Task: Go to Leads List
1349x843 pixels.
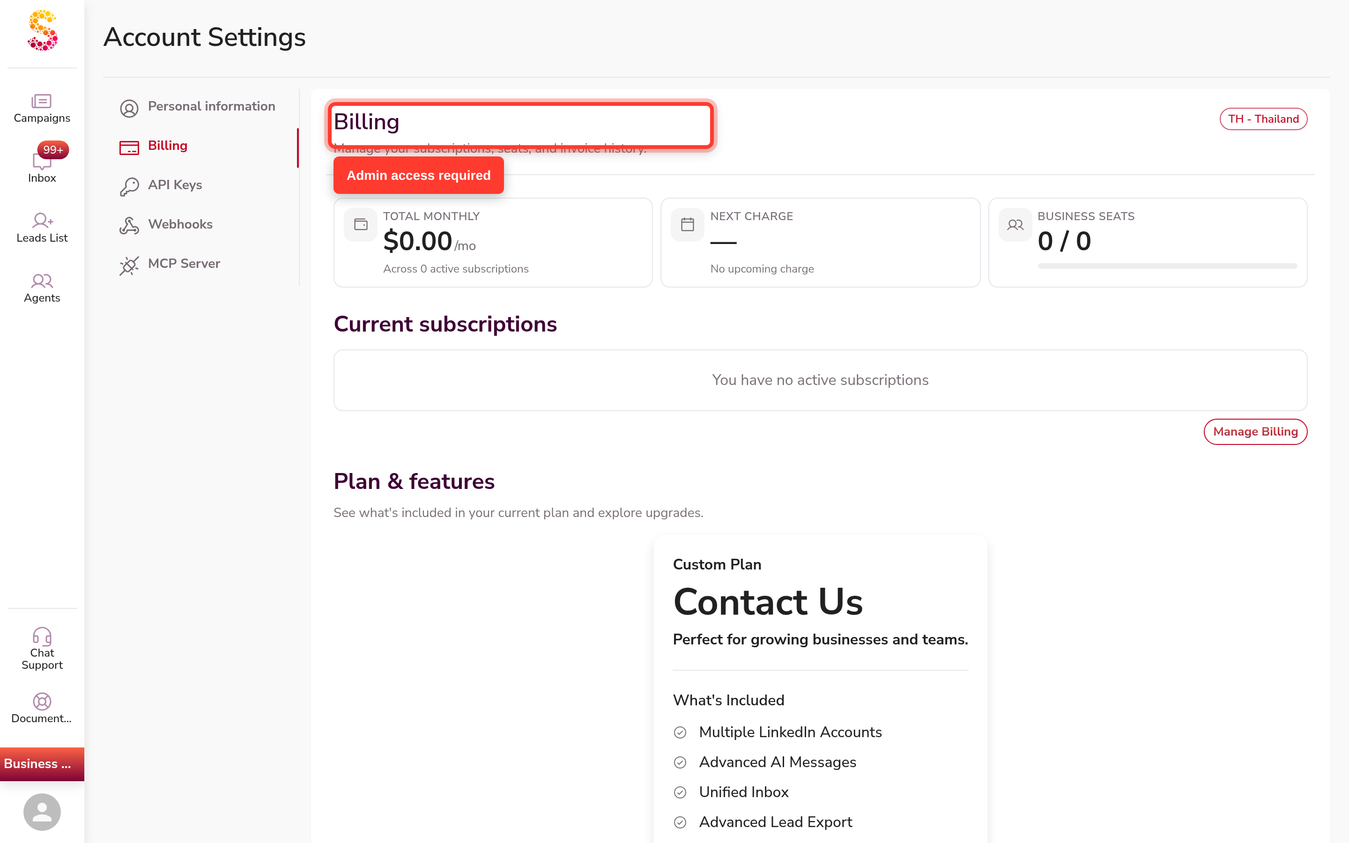Action: click(42, 228)
